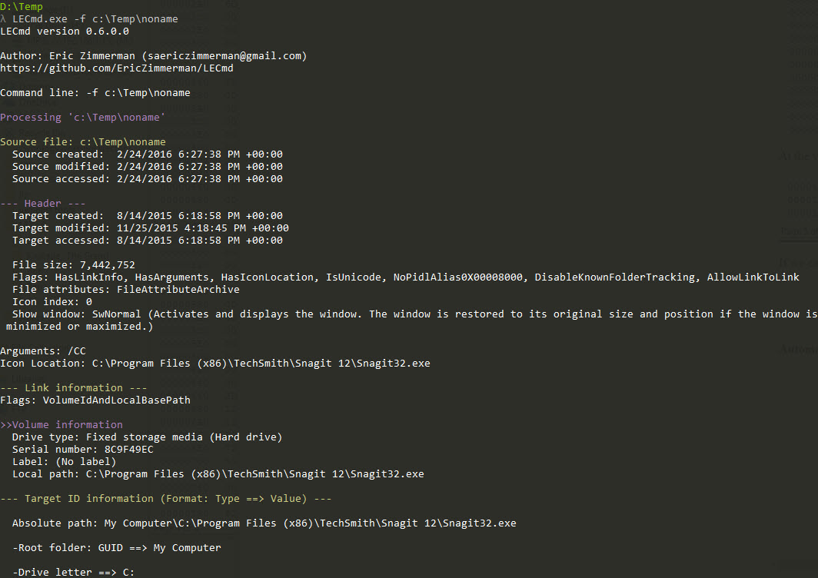Click the Target modified 11/25/2015 timestamp
This screenshot has height=578, width=818.
click(203, 228)
